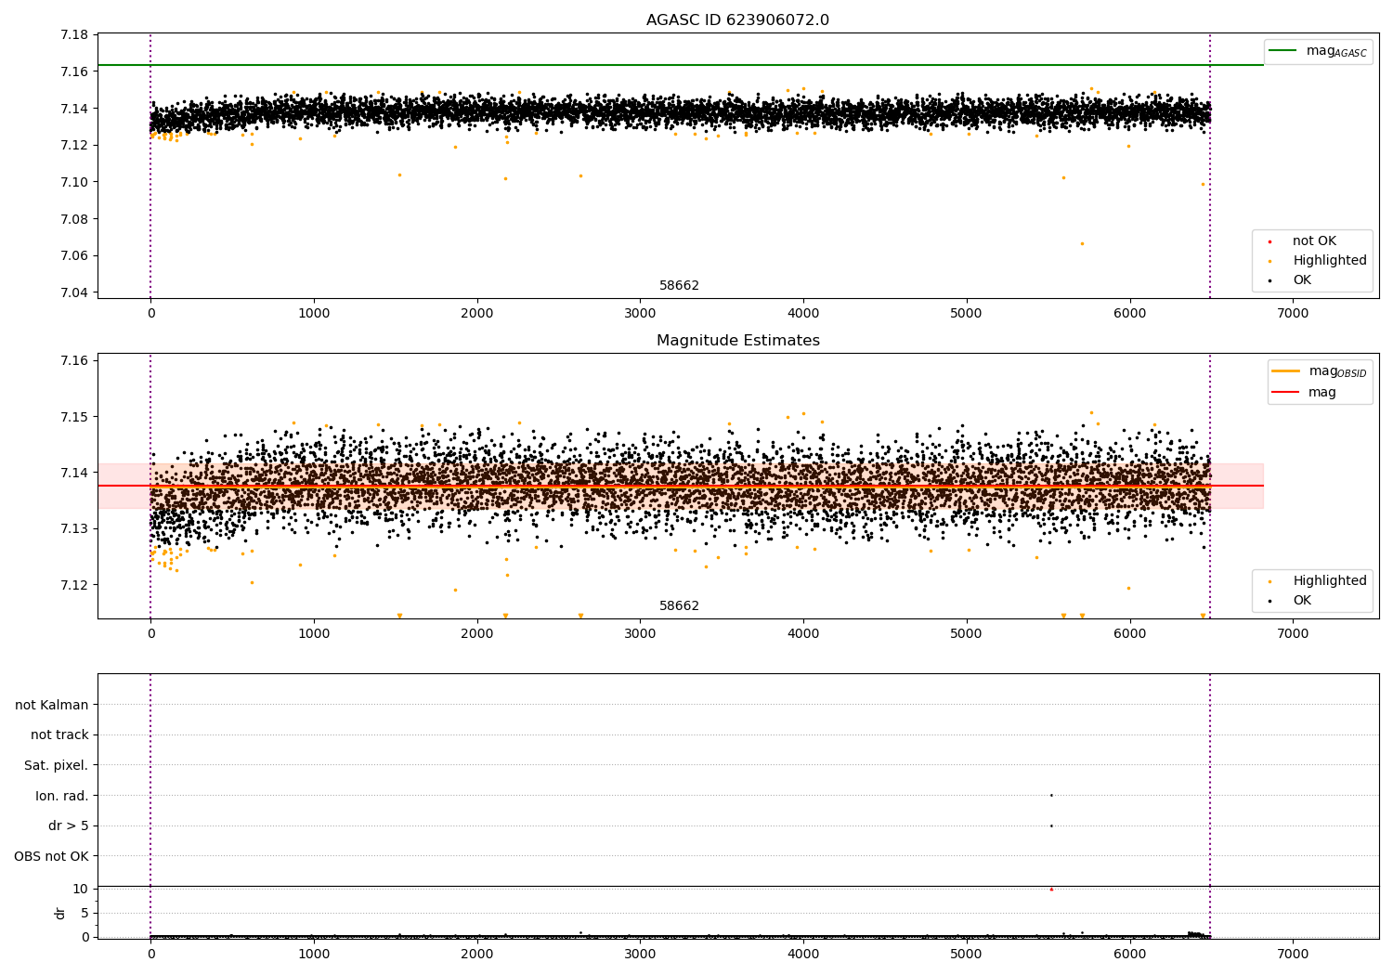
Task: Pick the orange mag OBSID legend line sample
Action: click(1286, 371)
